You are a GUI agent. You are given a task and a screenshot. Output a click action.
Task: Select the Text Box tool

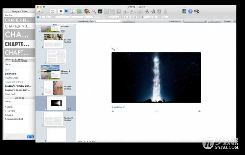pyautogui.click(x=73, y=11)
